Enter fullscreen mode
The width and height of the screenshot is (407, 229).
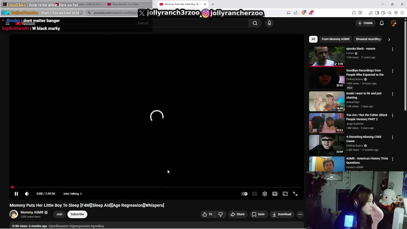[x=295, y=194]
